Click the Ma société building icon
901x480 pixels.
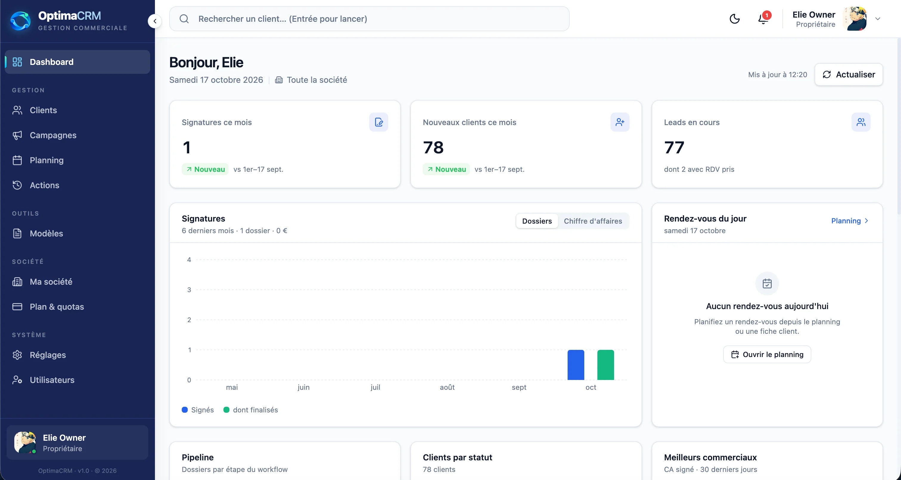17,281
